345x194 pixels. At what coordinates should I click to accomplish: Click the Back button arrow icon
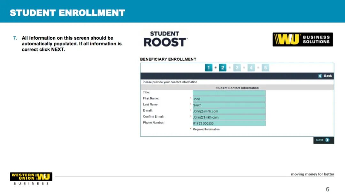tap(320, 76)
